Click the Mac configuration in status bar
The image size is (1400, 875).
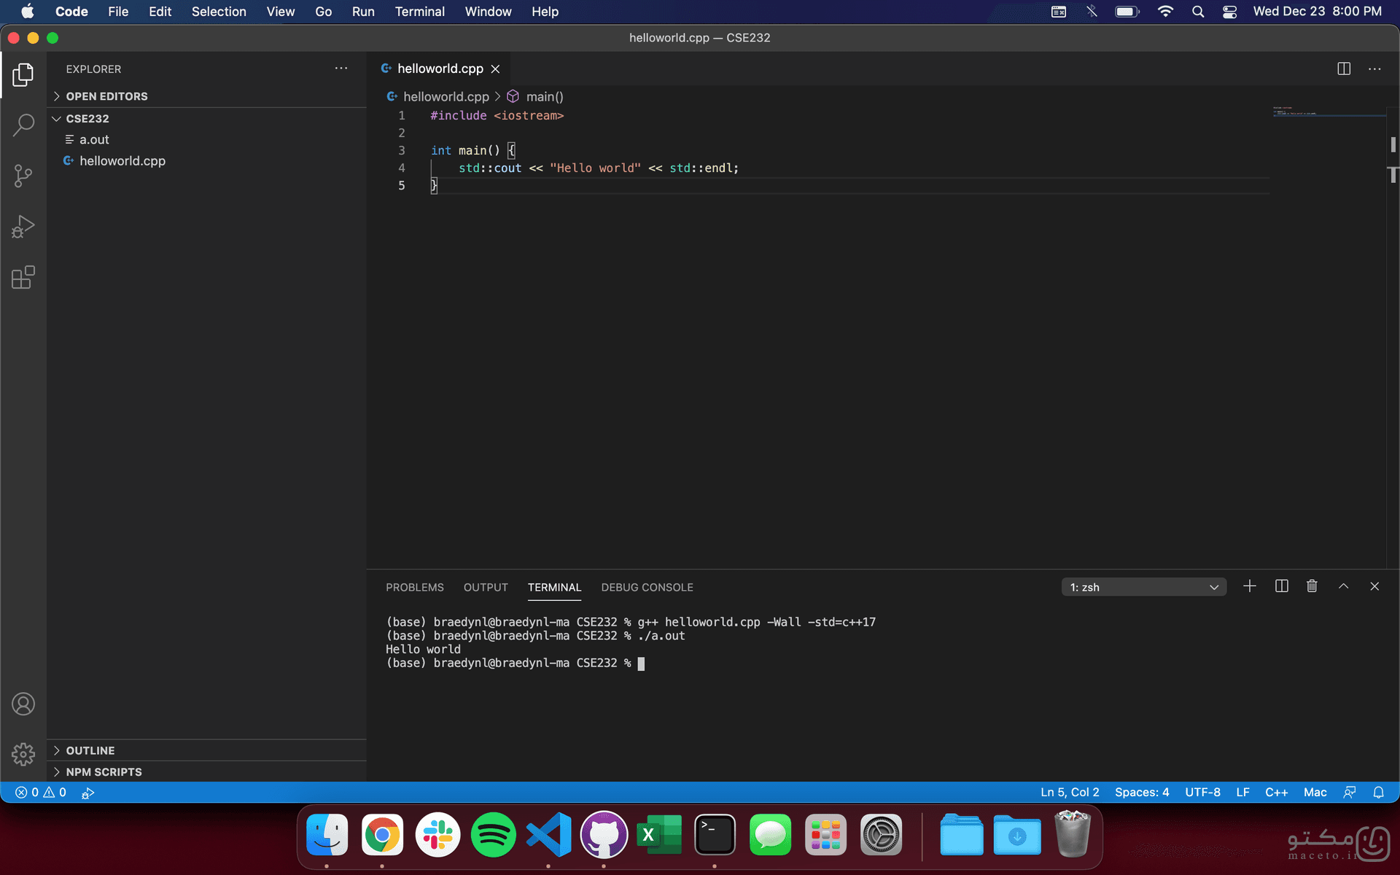1315,793
